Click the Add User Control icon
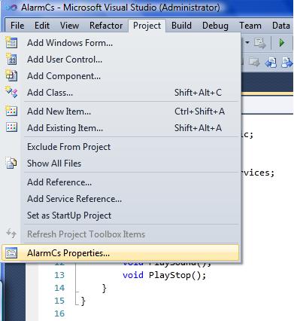Viewport: 294px width, 321px height. pos(11,59)
